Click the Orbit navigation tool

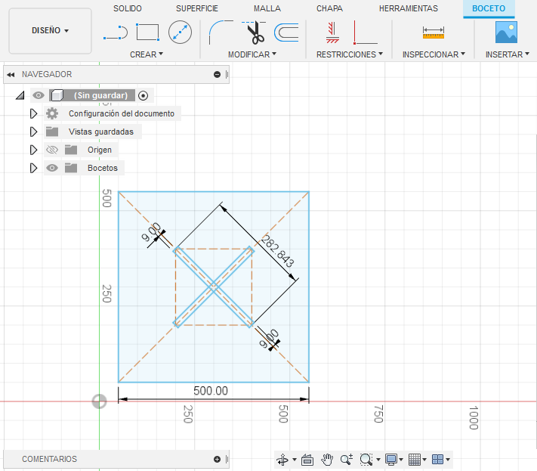tap(282, 460)
